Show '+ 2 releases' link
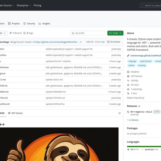The height and width of the screenshot is (161, 161). (133, 120)
